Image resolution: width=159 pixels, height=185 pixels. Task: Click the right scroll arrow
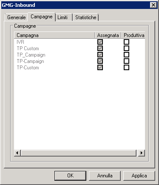(142, 153)
